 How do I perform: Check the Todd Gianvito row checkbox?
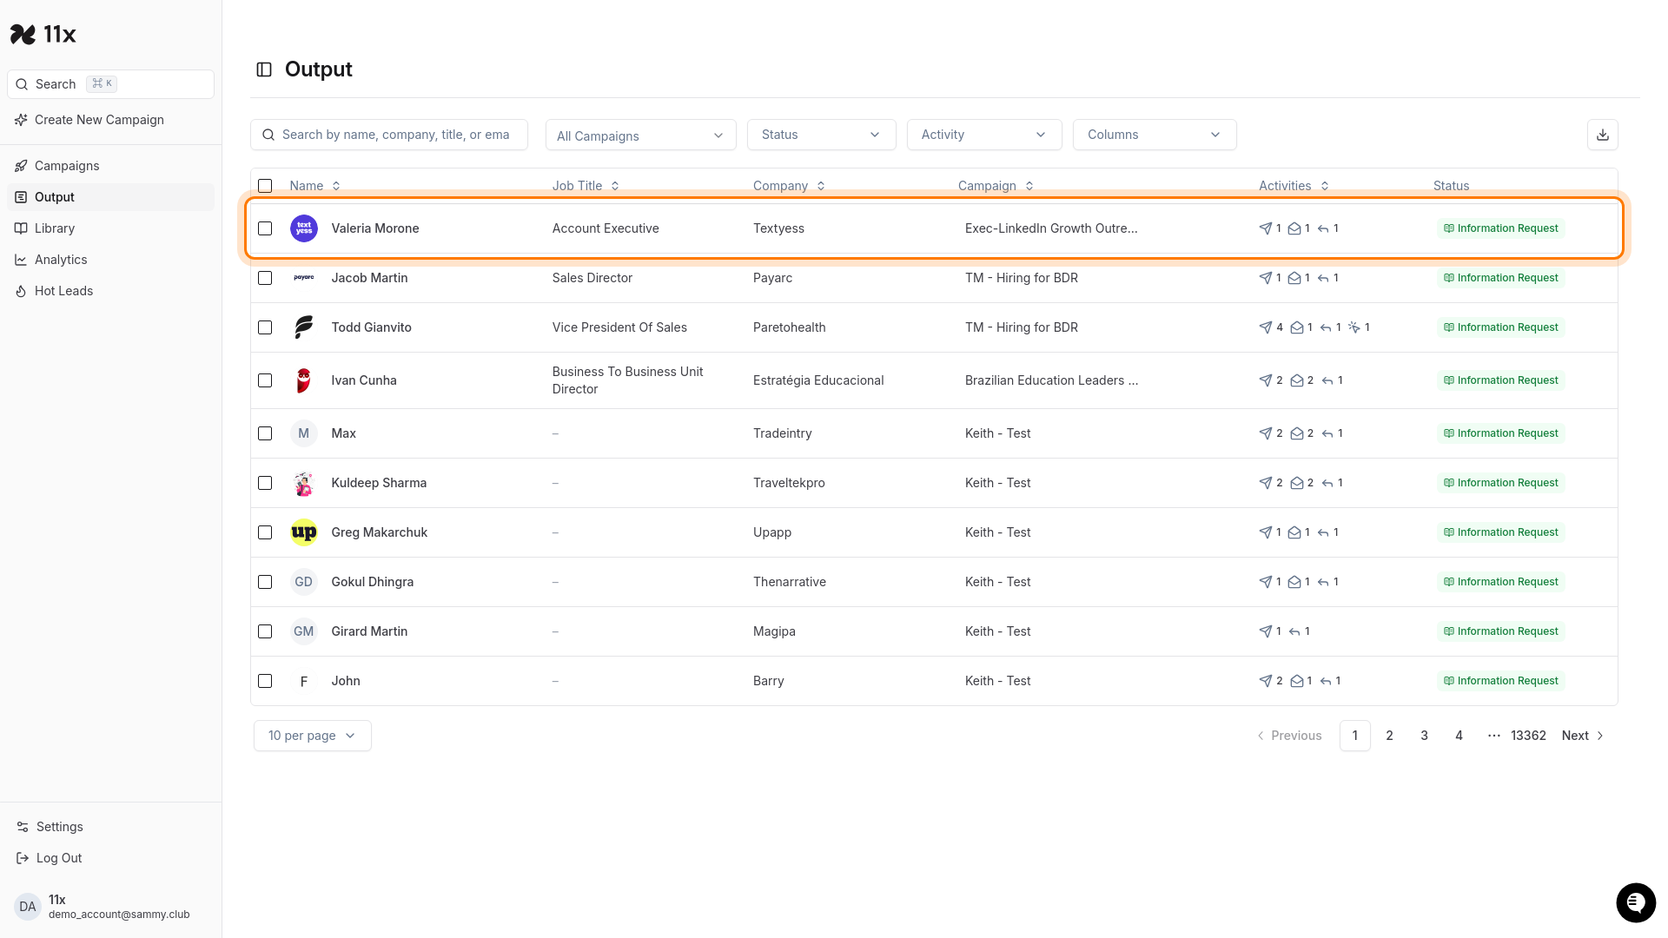[265, 327]
